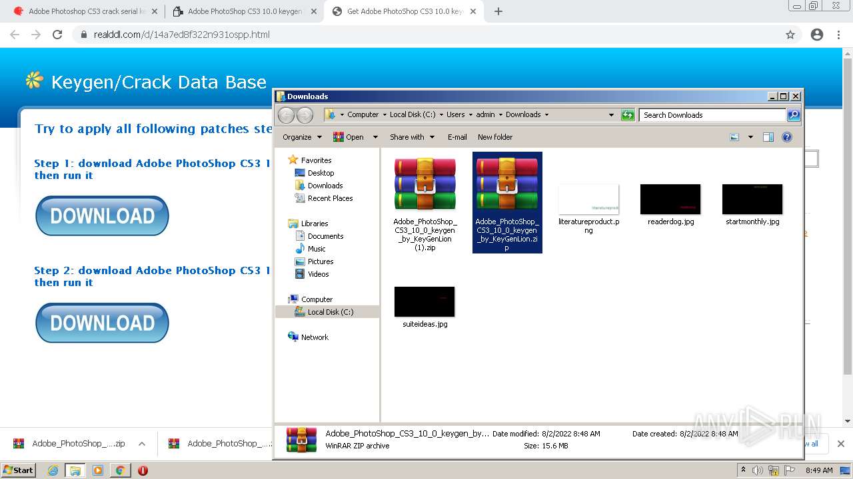Screen dimensions: 853x479
Task: Click Open button in Explorer toolbar
Action: click(349, 137)
